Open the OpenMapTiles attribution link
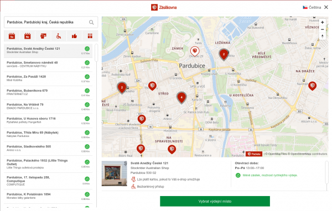332x211 pixels. coord(276,154)
